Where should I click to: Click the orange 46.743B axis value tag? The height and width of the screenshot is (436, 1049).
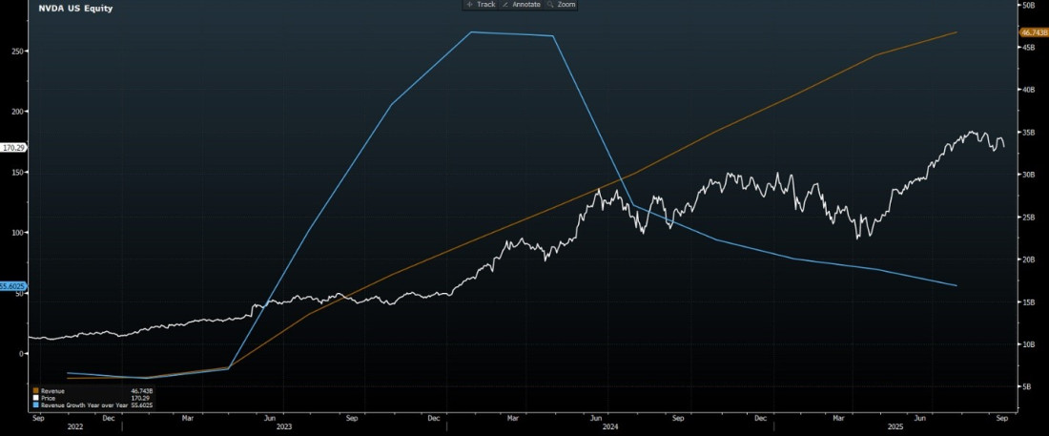pos(1034,32)
